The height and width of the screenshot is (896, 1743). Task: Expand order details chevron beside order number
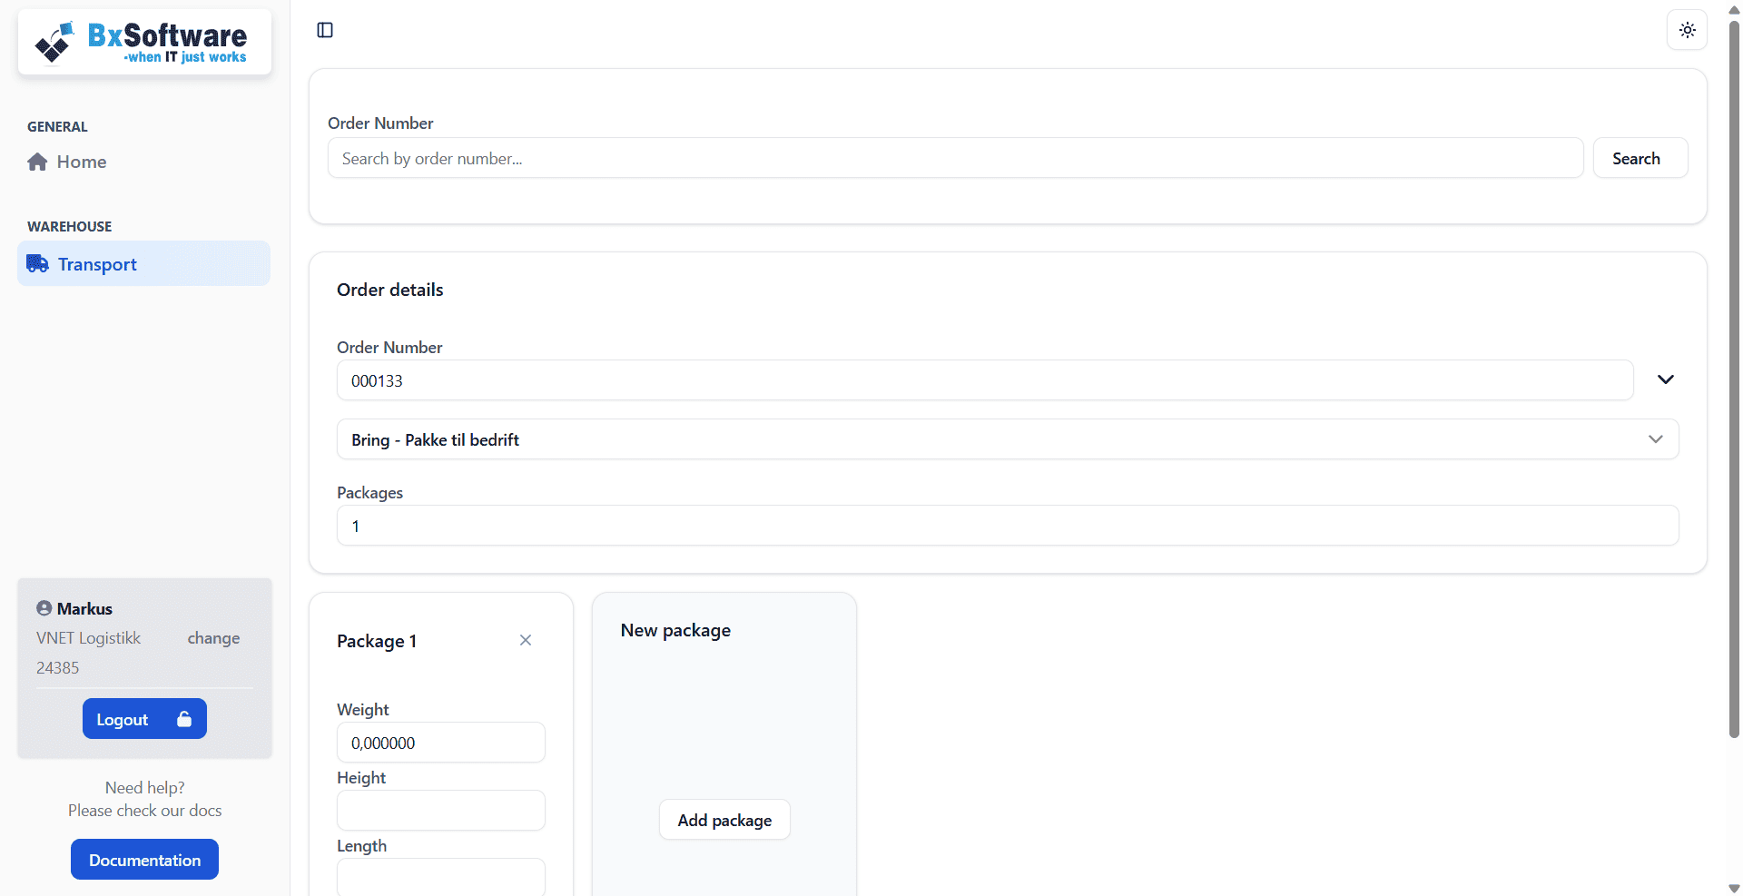point(1665,379)
